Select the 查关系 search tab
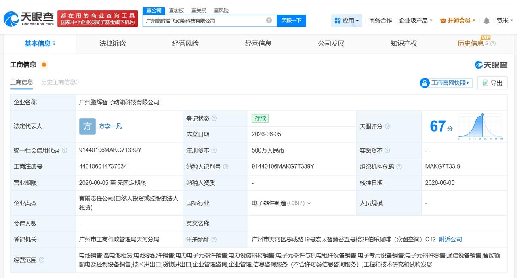This screenshot has height=278, width=517. 199,10
